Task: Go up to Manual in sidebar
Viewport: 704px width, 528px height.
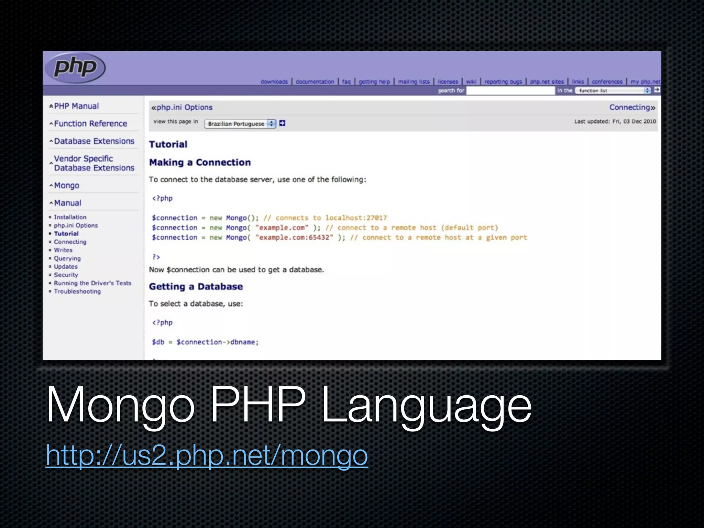Action: pos(67,203)
